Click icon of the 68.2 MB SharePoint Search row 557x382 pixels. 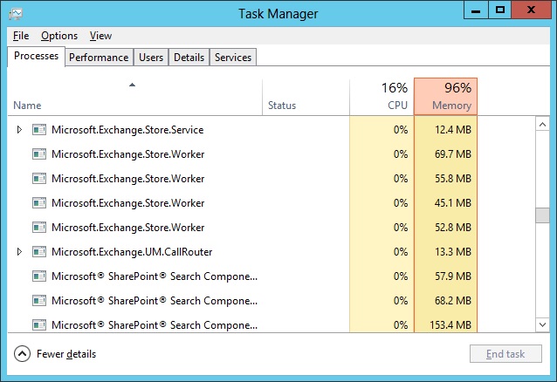coord(39,301)
